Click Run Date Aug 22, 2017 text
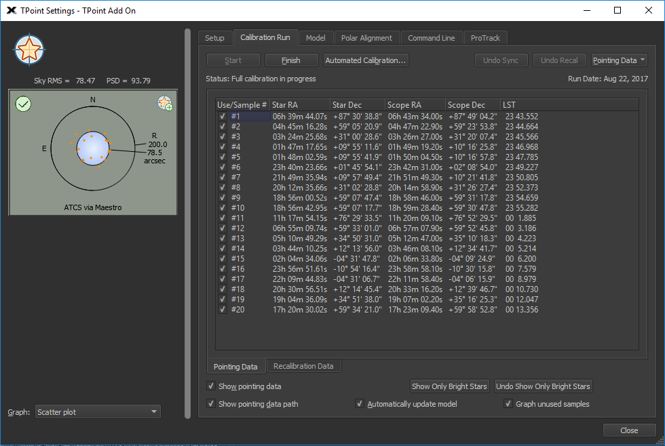665x446 pixels. [x=608, y=79]
